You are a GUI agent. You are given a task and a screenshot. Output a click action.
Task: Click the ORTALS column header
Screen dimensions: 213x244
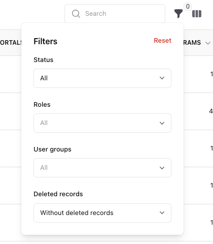point(11,43)
